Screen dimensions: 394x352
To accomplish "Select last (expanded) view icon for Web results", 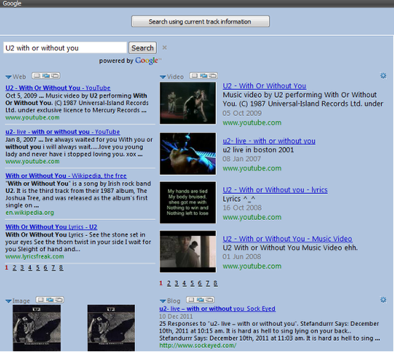I will pyautogui.click(x=56, y=75).
